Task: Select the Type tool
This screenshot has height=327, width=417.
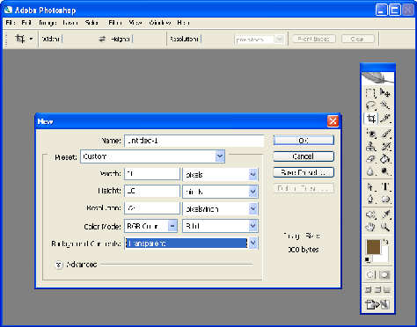Action: pos(384,186)
